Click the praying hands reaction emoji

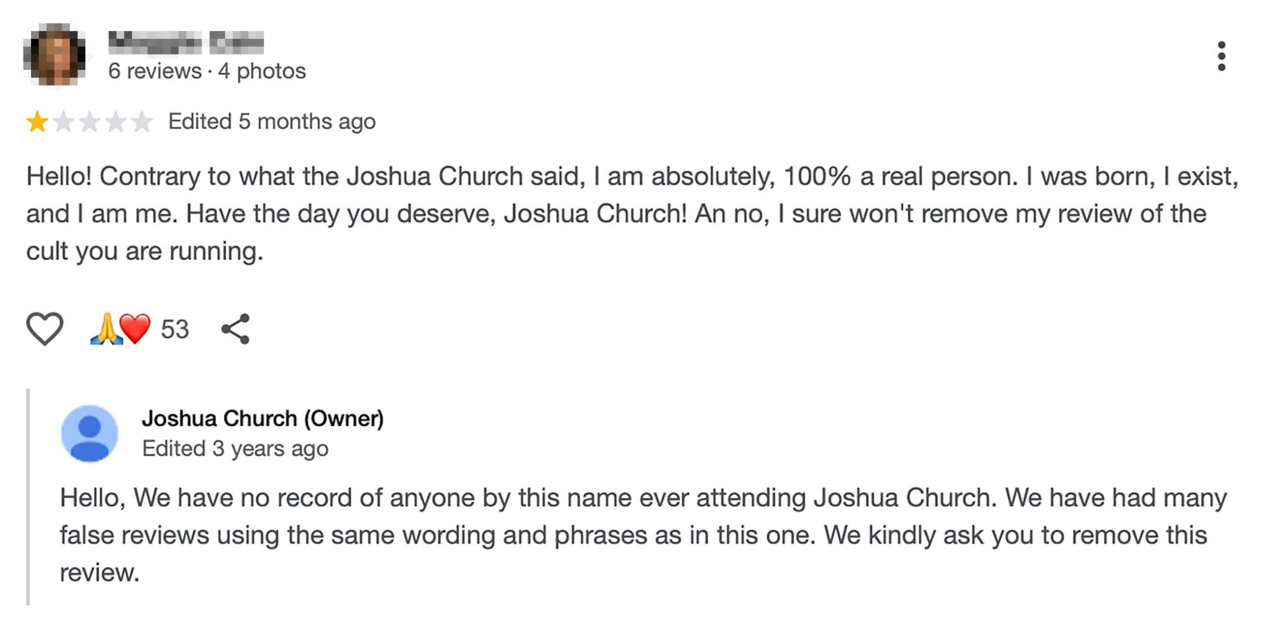tap(106, 329)
